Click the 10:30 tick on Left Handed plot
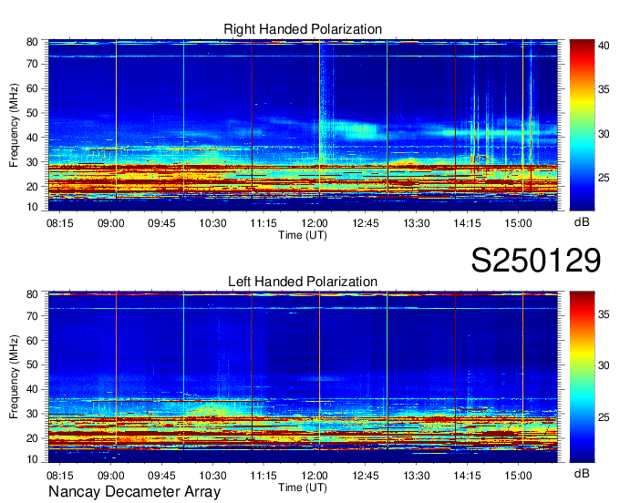The height and width of the screenshot is (503, 620). tap(212, 476)
